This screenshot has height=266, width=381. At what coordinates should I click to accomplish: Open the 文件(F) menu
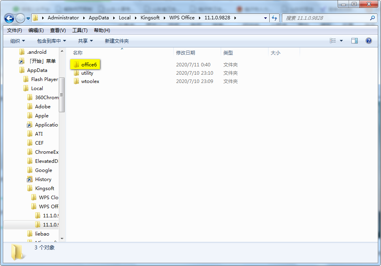15,30
